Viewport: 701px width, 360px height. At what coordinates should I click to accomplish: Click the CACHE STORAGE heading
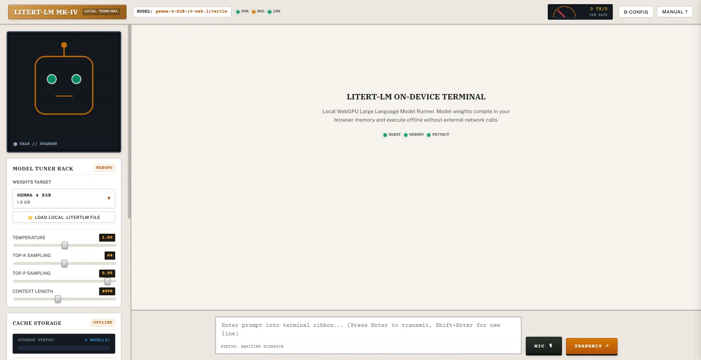[37, 323]
